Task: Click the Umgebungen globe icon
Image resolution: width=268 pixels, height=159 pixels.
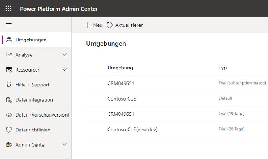Action: click(9, 40)
